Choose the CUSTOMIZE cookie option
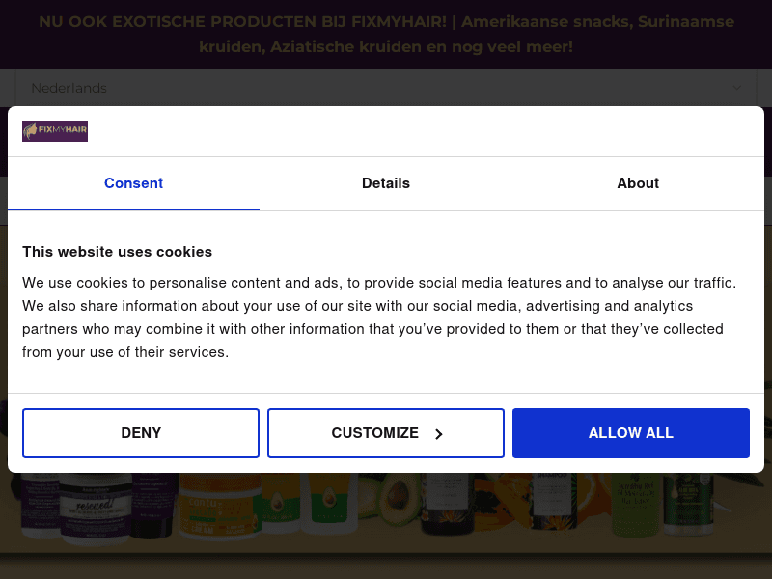772x579 pixels. point(386,433)
